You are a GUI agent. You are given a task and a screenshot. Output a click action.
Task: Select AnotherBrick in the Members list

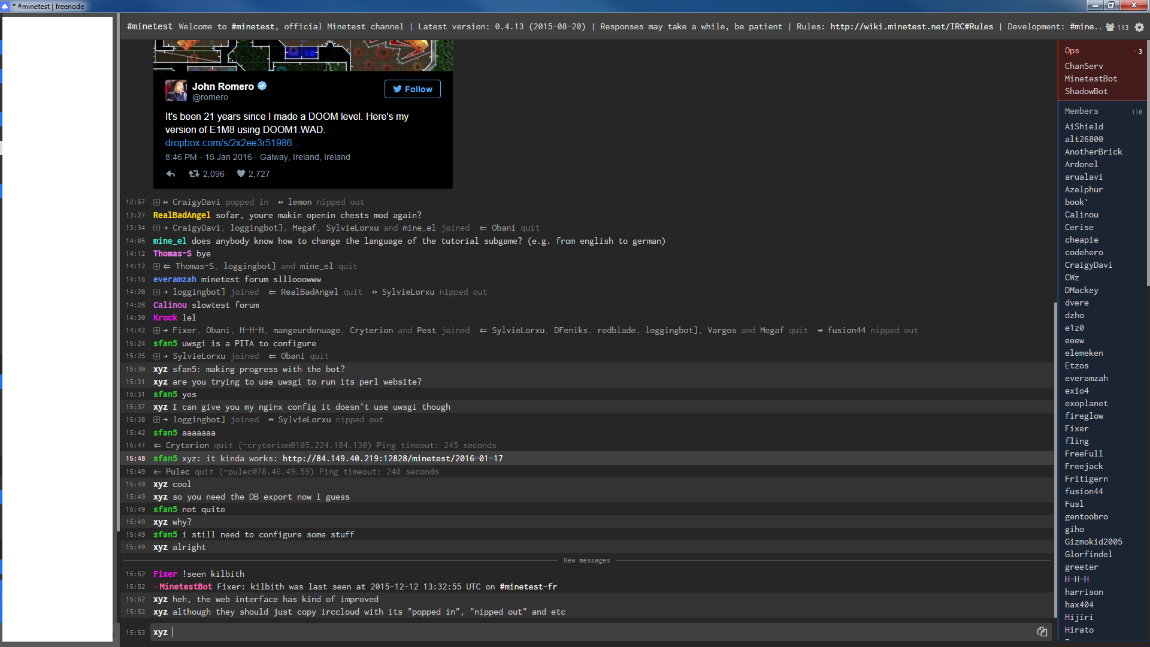tap(1093, 152)
